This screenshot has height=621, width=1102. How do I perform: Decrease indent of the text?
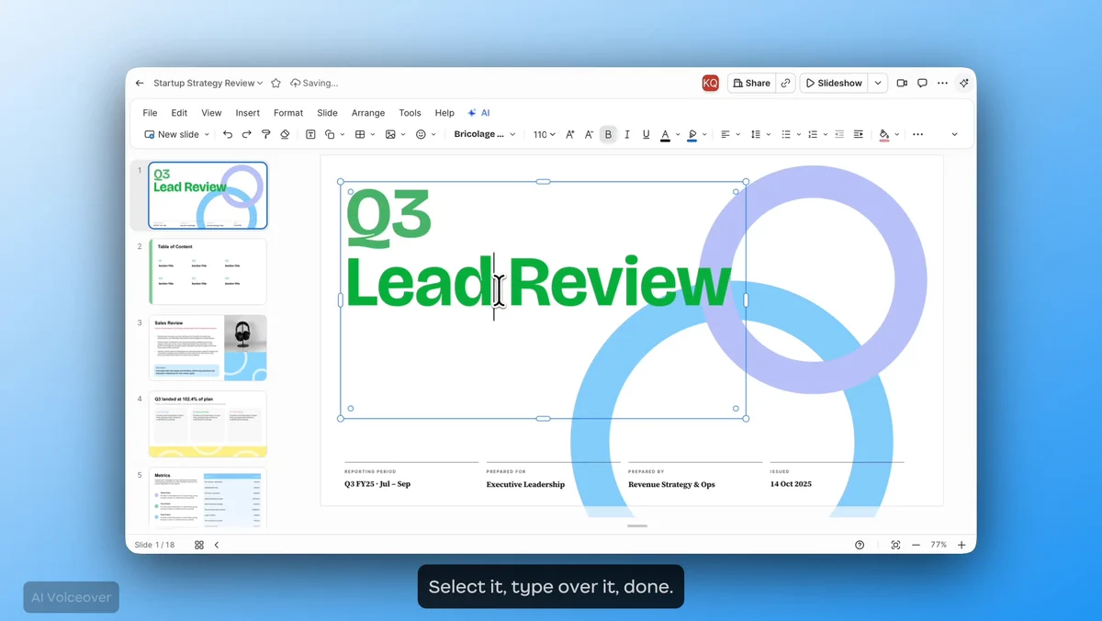click(839, 134)
